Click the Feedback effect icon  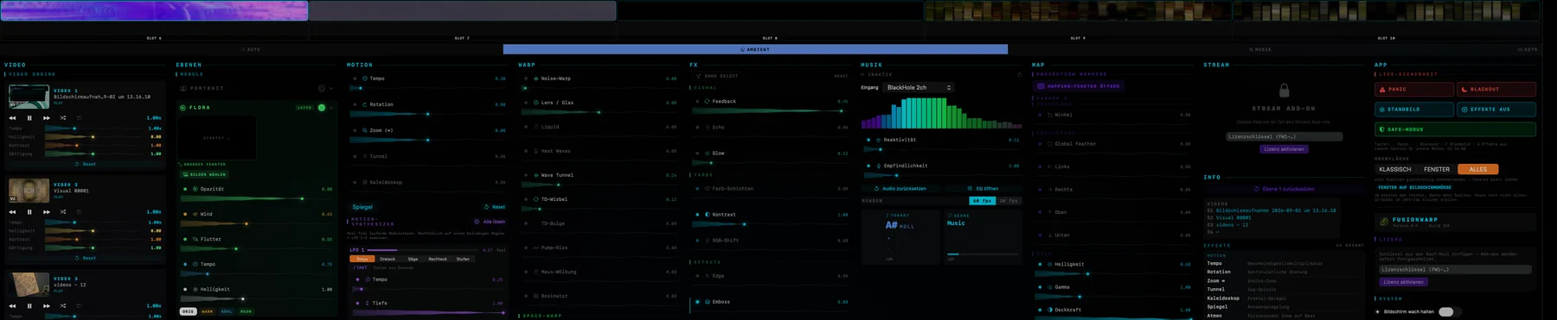point(708,101)
